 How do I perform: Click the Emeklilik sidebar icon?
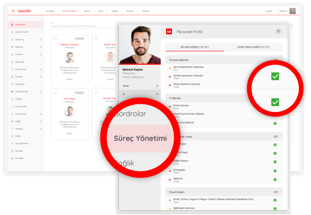coord(12,158)
